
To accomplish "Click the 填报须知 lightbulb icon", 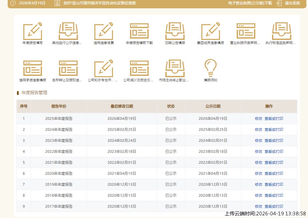I will click(x=210, y=69).
